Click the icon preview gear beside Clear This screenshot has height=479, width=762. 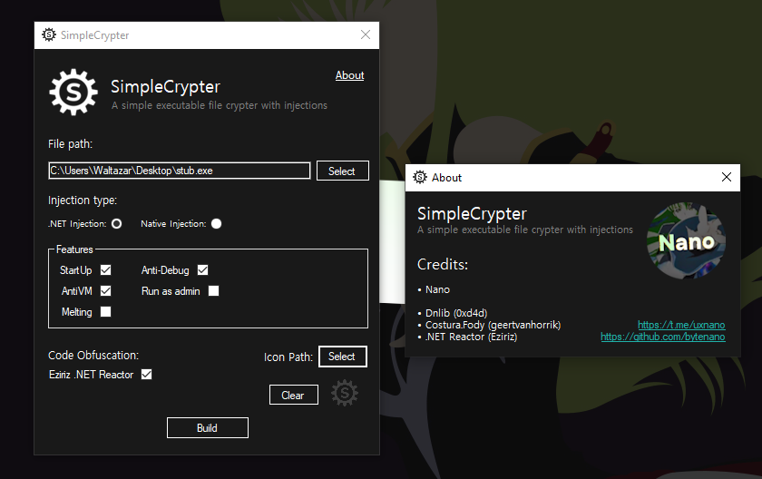(x=345, y=393)
